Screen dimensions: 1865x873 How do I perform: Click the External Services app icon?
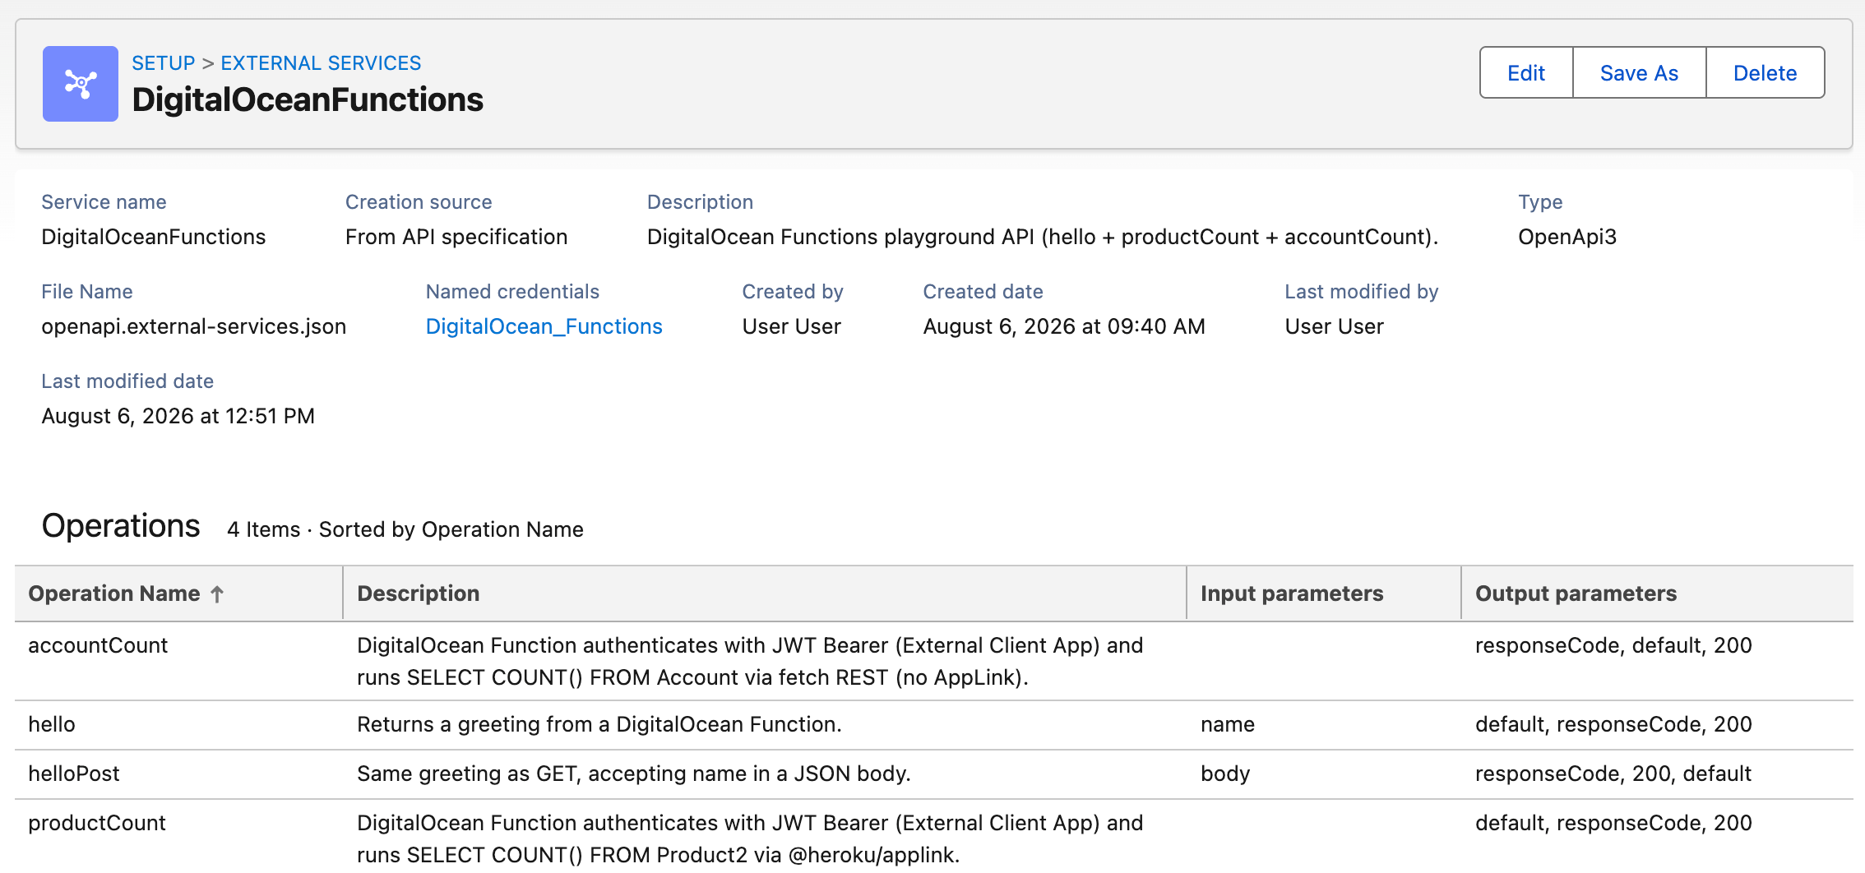81,84
